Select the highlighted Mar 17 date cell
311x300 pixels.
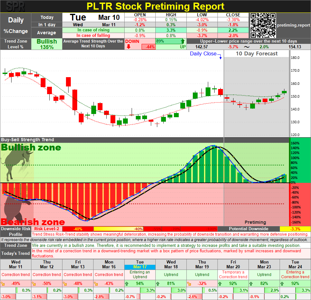140,267
